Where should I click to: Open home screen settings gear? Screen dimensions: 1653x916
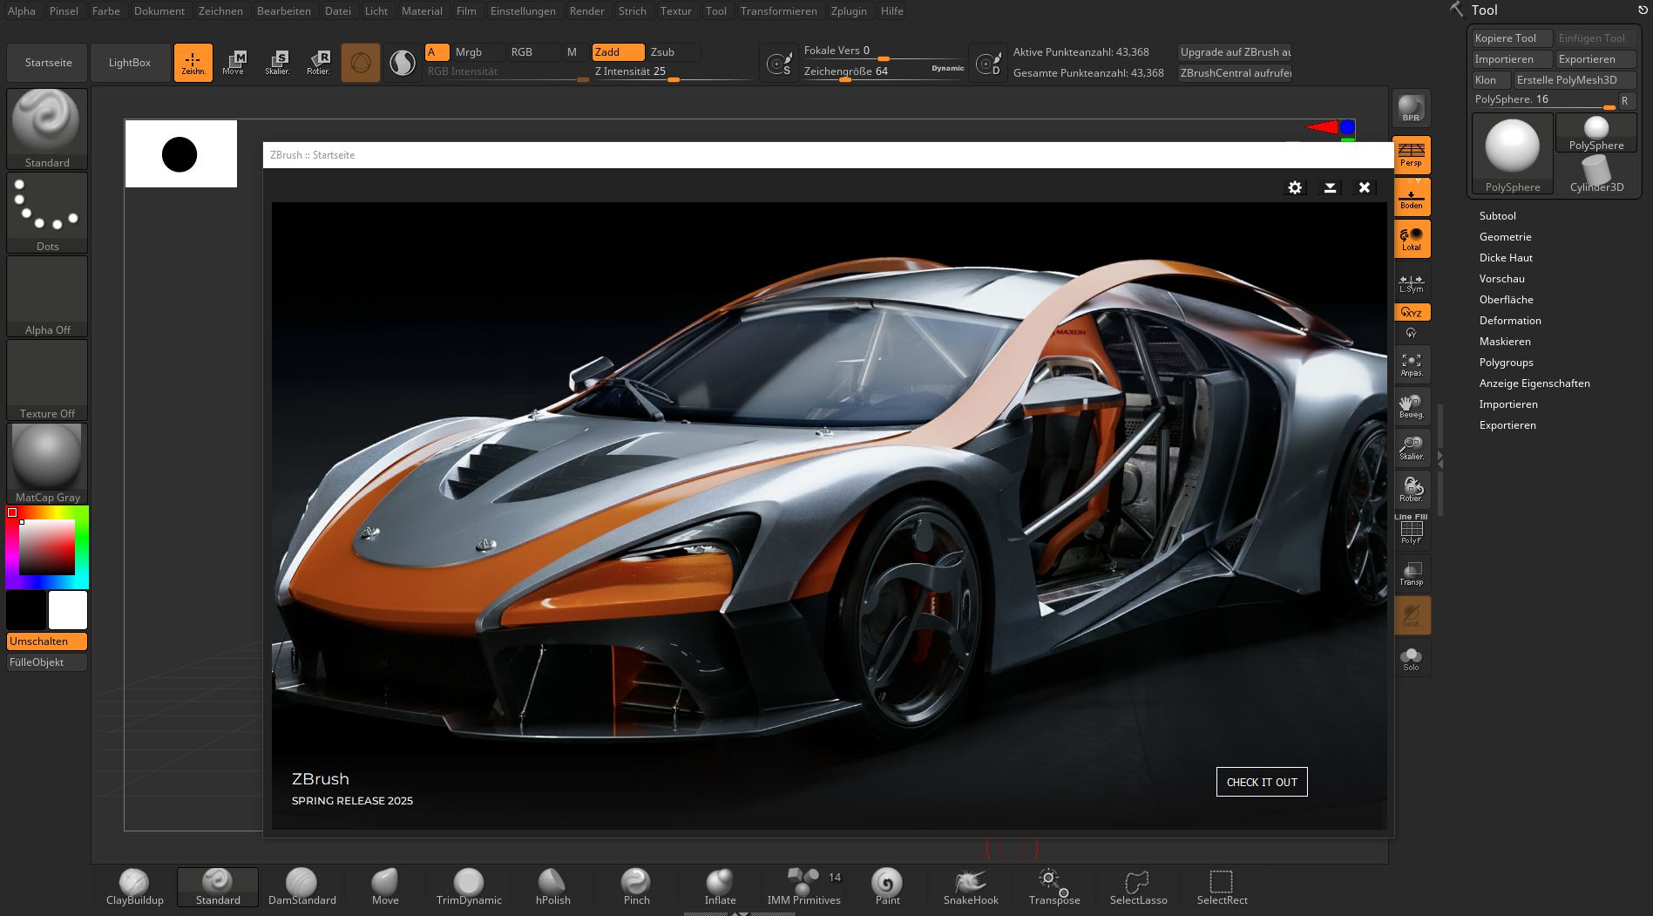[1295, 187]
